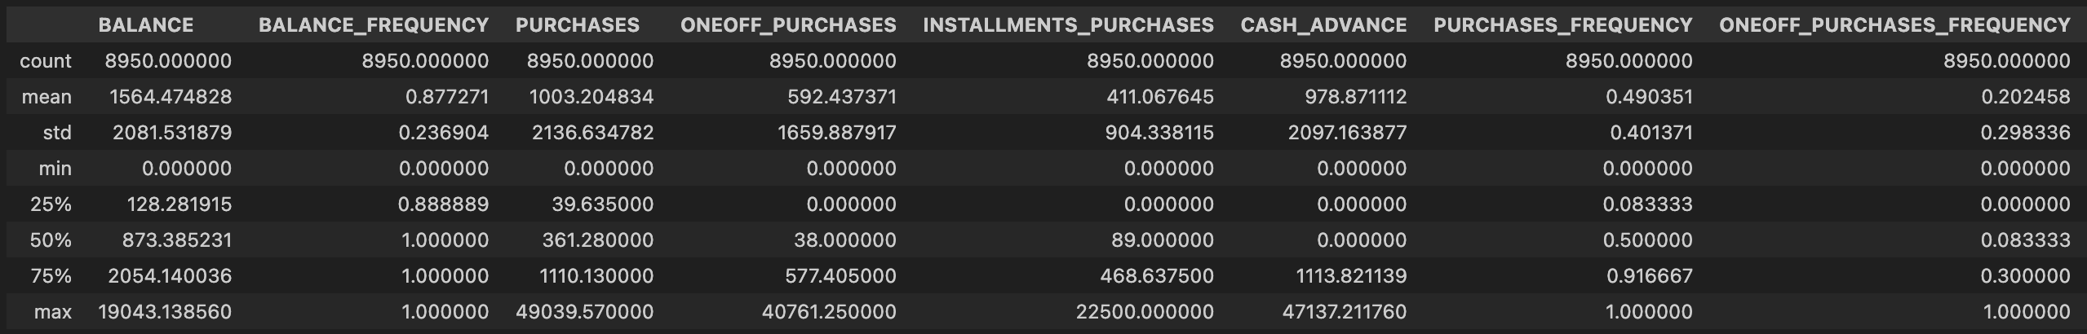Select the ONEOFF_PURCHASES_FREQUENCY column header
The height and width of the screenshot is (334, 2087).
coord(1894,25)
